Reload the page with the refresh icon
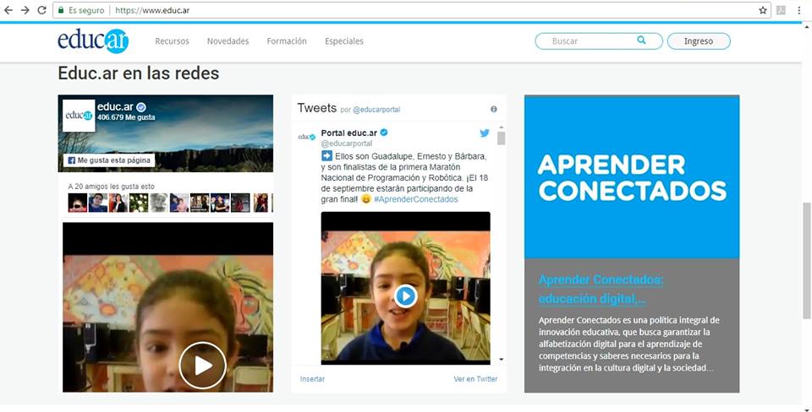Screen dimensions: 812x412 point(42,10)
